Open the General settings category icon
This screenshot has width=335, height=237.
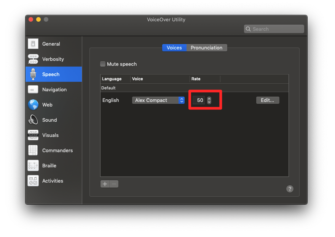[x=33, y=44]
